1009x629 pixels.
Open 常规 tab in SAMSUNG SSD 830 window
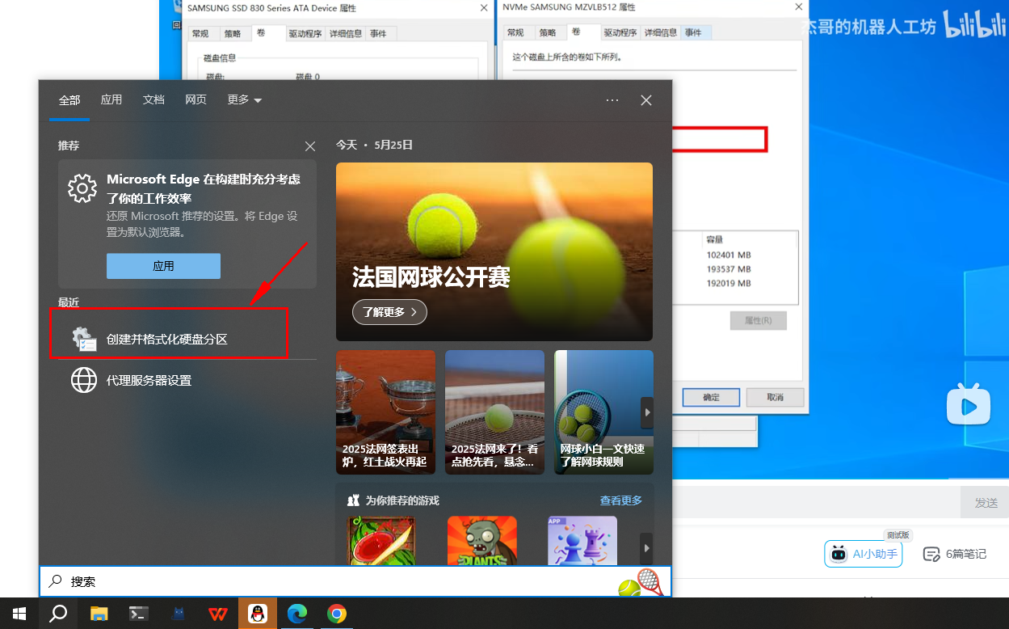tap(200, 33)
